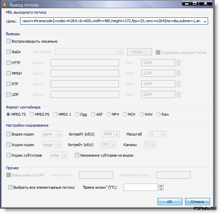The image size is (220, 214).
Task: Click the Время жизни TTL input field
Action: click(140, 187)
